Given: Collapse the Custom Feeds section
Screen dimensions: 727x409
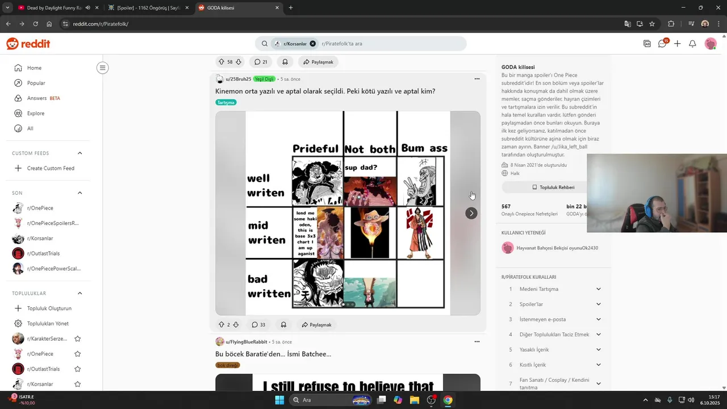Looking at the screenshot, I should coord(80,153).
